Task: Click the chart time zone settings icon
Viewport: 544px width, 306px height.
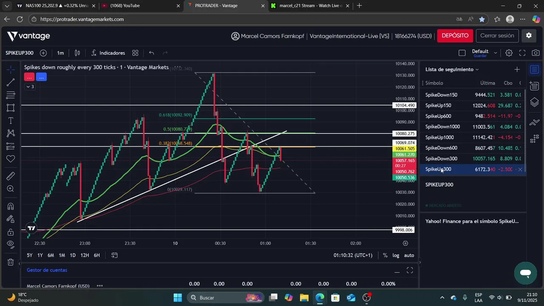Action: tap(405, 244)
